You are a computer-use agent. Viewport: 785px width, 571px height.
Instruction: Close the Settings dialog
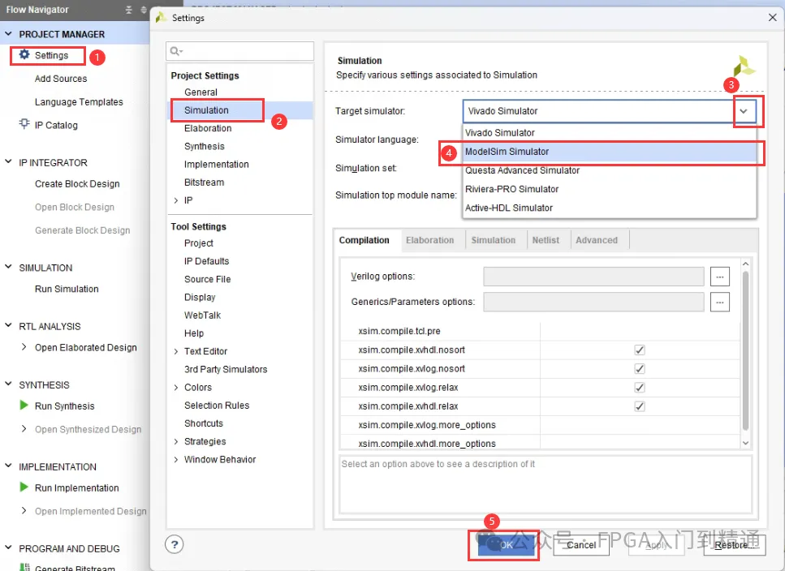(x=772, y=18)
